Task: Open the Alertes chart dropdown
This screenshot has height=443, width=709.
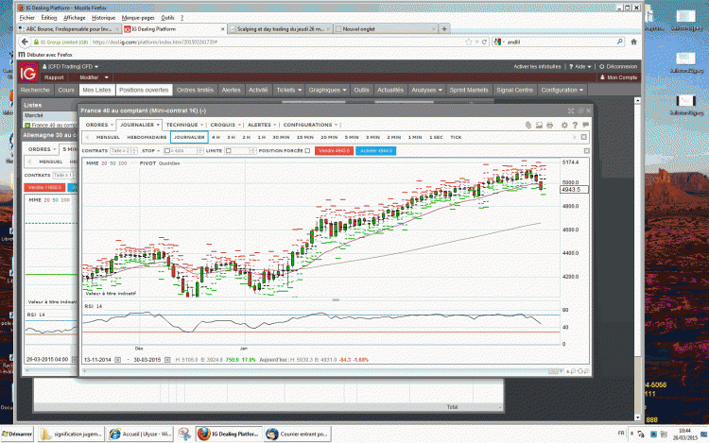Action: [x=261, y=125]
